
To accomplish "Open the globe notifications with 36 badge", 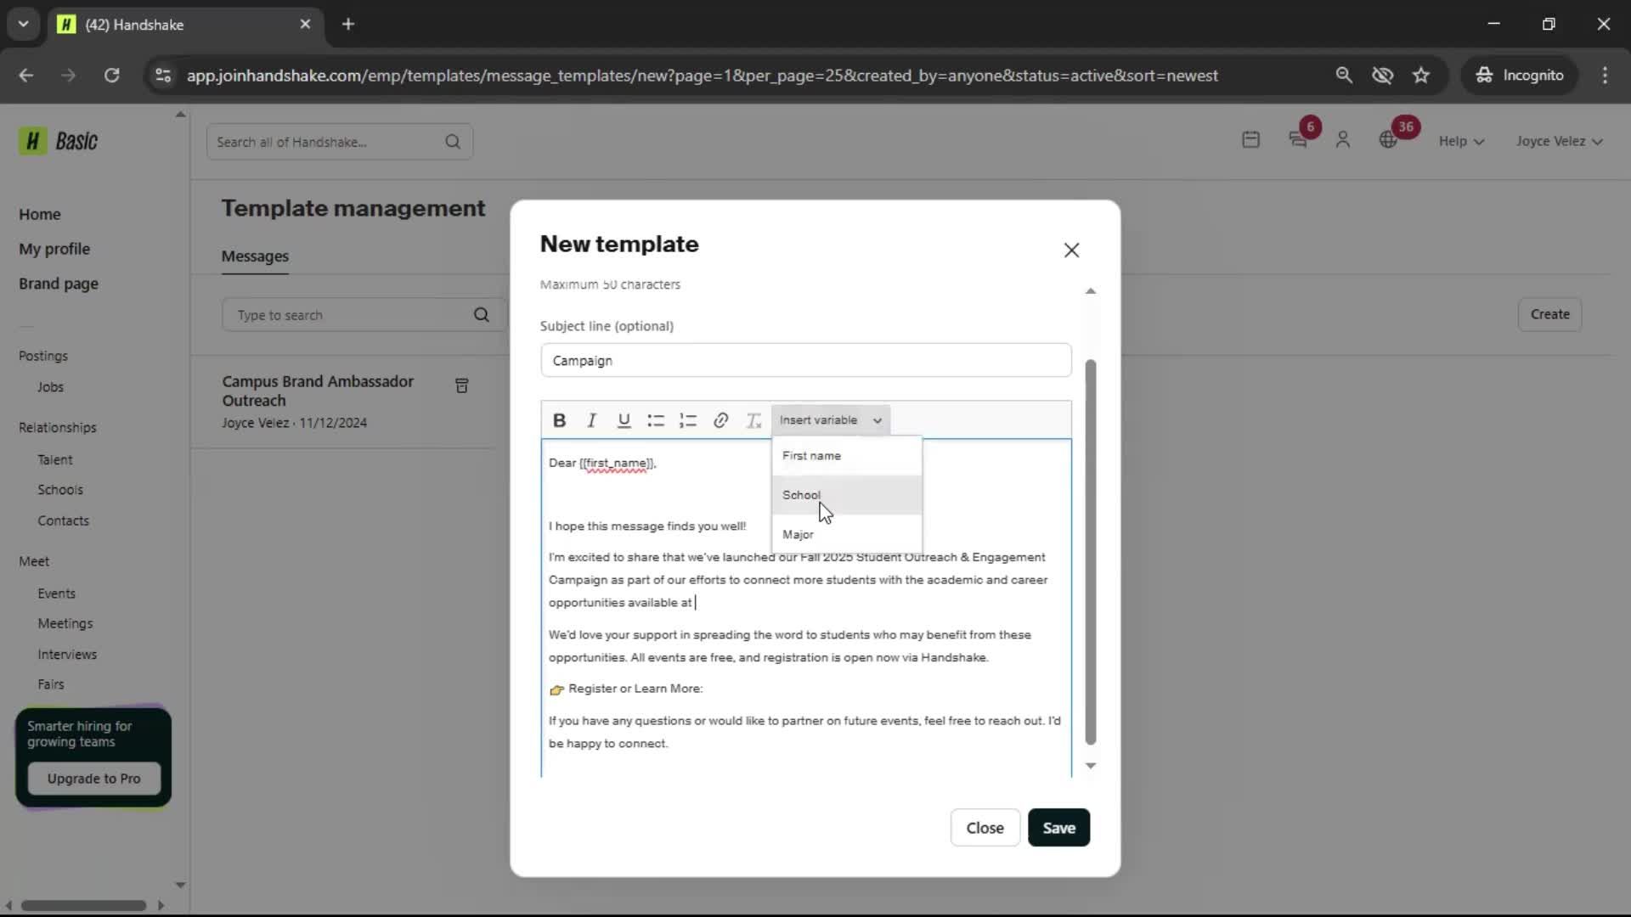I will click(x=1388, y=140).
